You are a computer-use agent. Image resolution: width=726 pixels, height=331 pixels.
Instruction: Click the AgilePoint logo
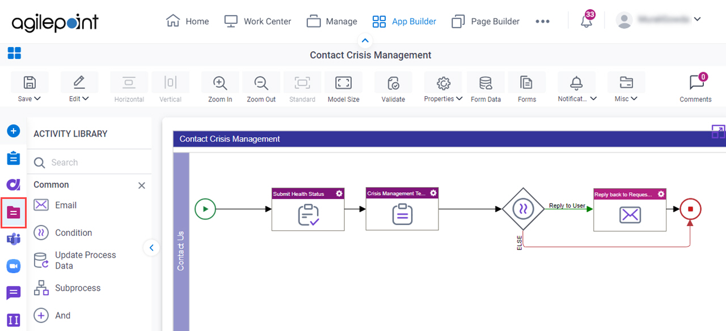(55, 22)
